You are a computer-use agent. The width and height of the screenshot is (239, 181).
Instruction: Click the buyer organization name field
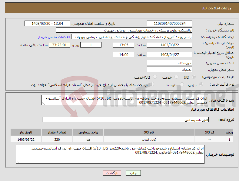124,30
